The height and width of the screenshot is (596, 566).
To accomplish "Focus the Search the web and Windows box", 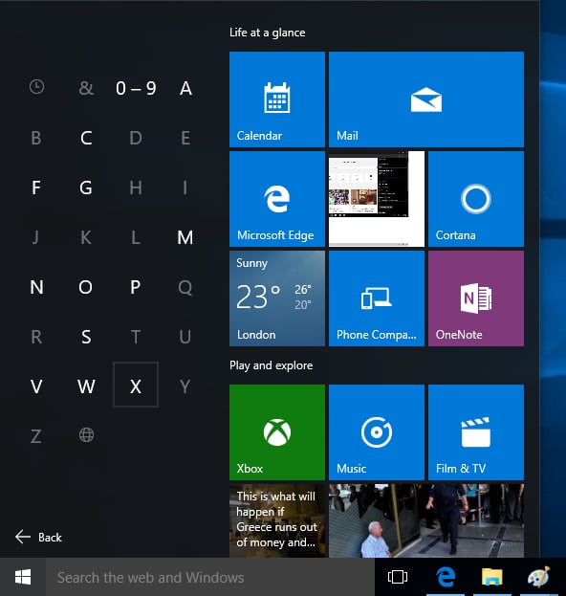I will [x=210, y=577].
